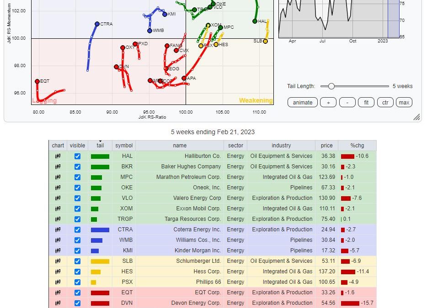This screenshot has height=308, width=427.
Task: Sort table by the %chg column header
Action: click(358, 146)
